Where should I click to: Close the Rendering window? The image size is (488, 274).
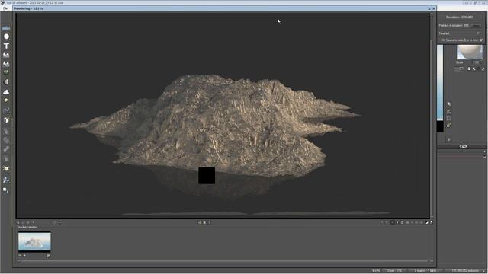click(434, 8)
